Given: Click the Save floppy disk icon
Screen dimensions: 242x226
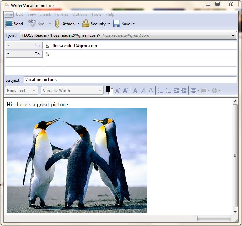Looking at the screenshot, I should tap(117, 24).
